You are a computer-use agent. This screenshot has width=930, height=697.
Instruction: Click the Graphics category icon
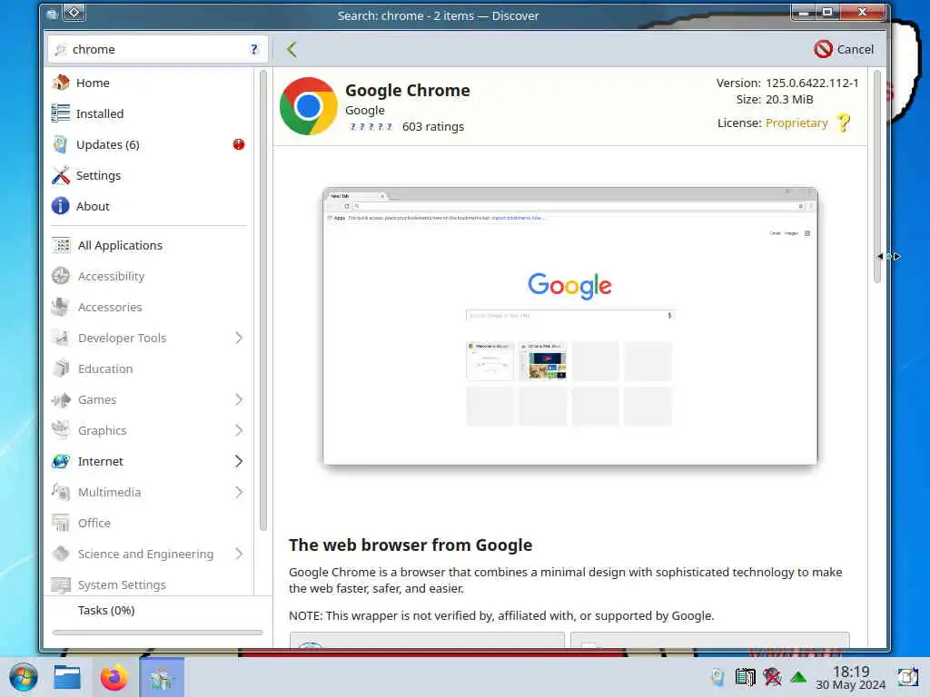[61, 429]
